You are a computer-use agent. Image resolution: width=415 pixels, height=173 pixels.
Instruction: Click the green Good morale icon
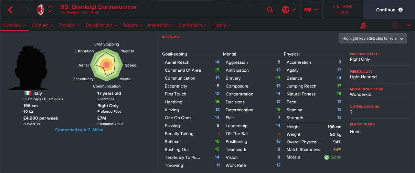(327, 157)
